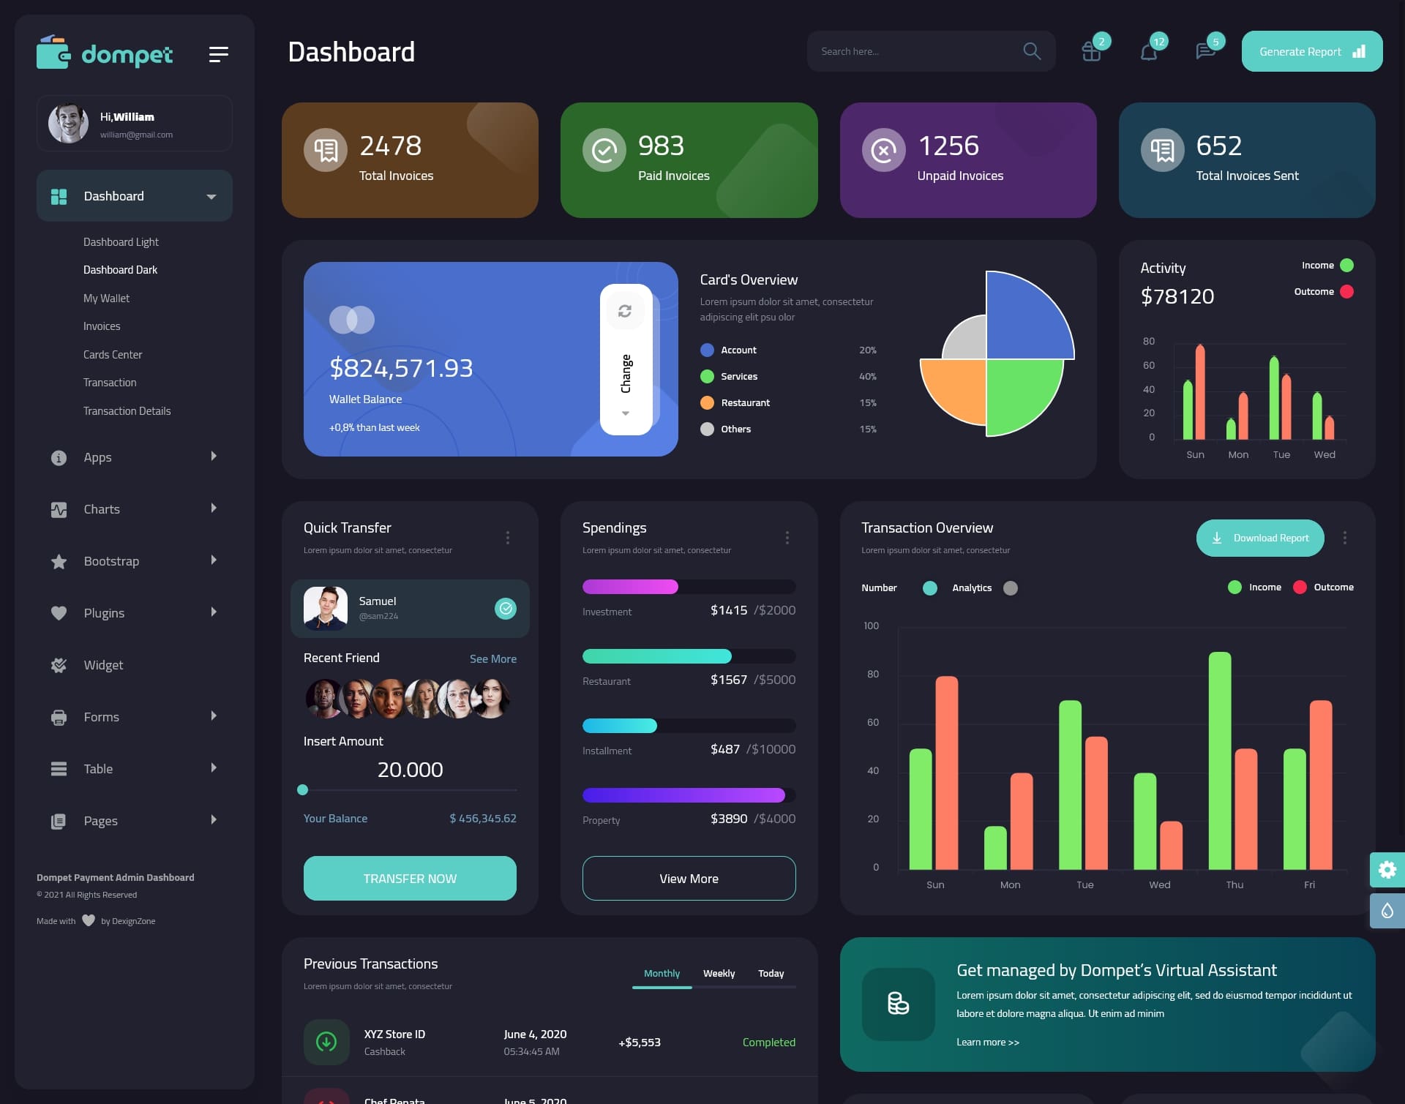Click the Dompet Virtual Assistant wallet icon
1405x1104 pixels.
point(896,1002)
